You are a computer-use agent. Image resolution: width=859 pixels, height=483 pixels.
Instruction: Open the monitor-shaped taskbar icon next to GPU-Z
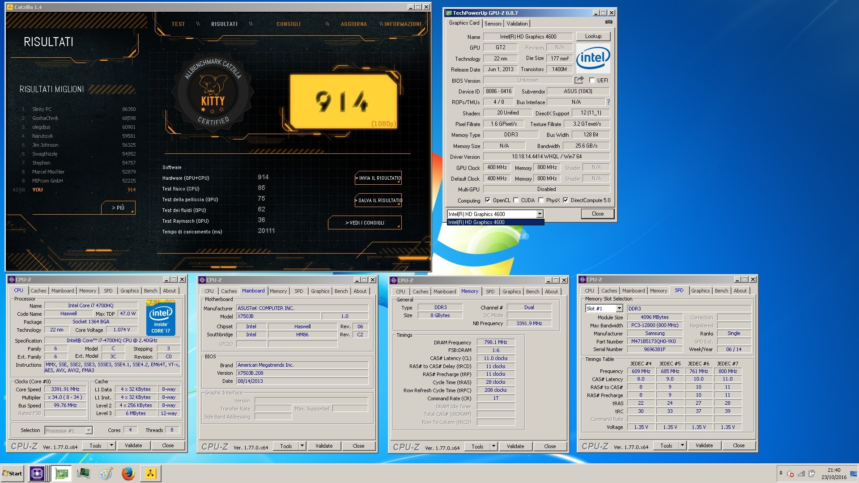(x=83, y=473)
